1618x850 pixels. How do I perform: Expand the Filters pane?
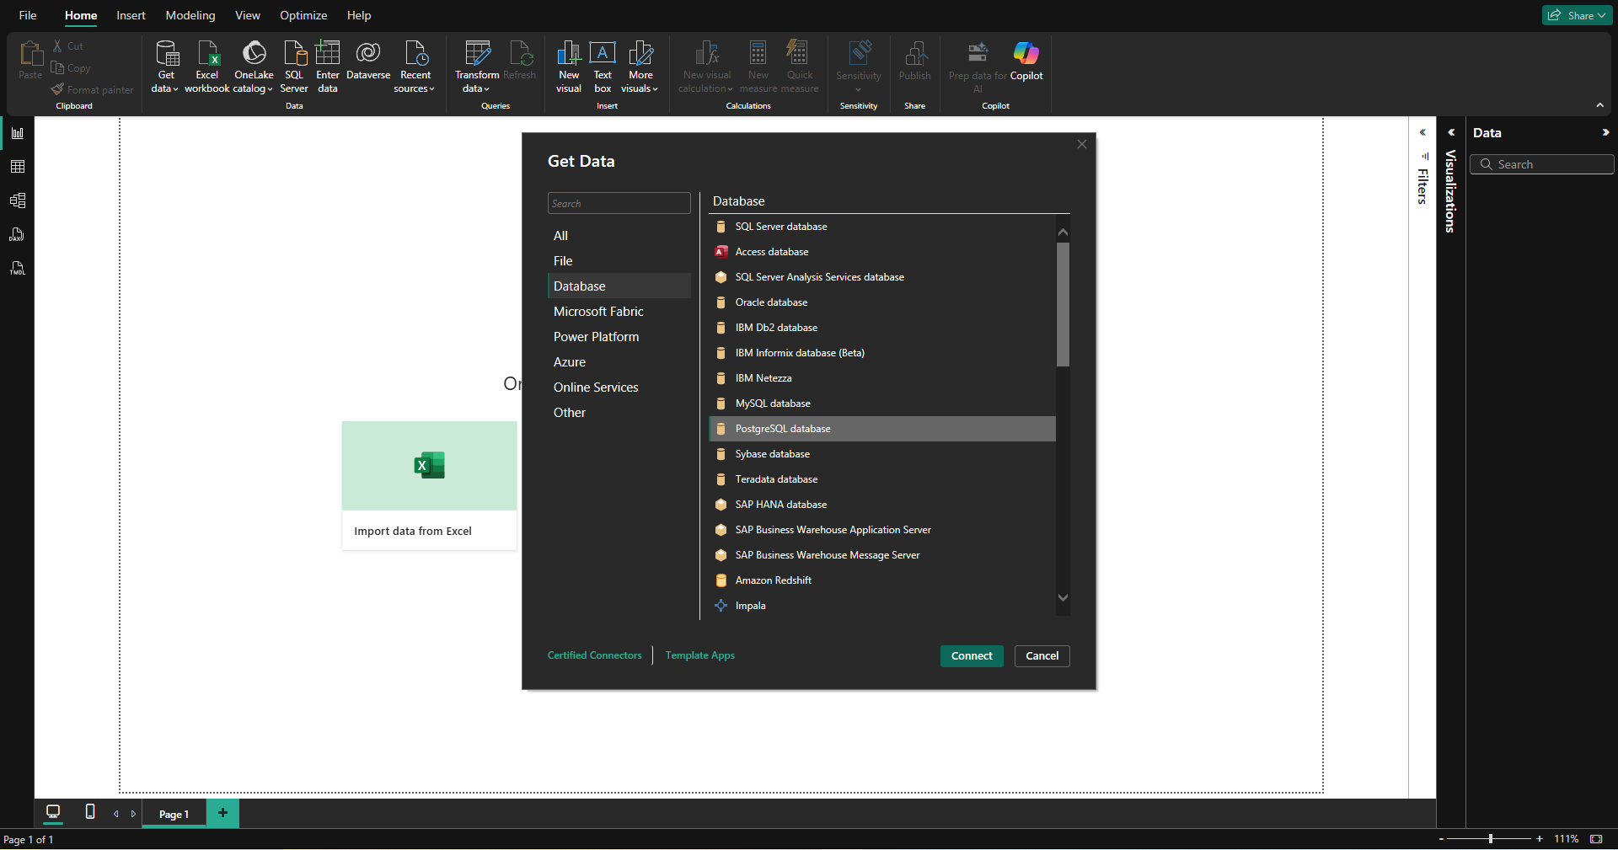coord(1422,132)
